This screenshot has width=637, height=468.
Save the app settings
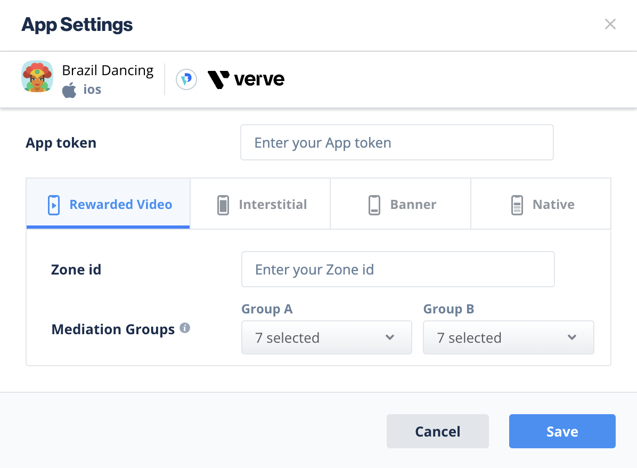(x=562, y=431)
